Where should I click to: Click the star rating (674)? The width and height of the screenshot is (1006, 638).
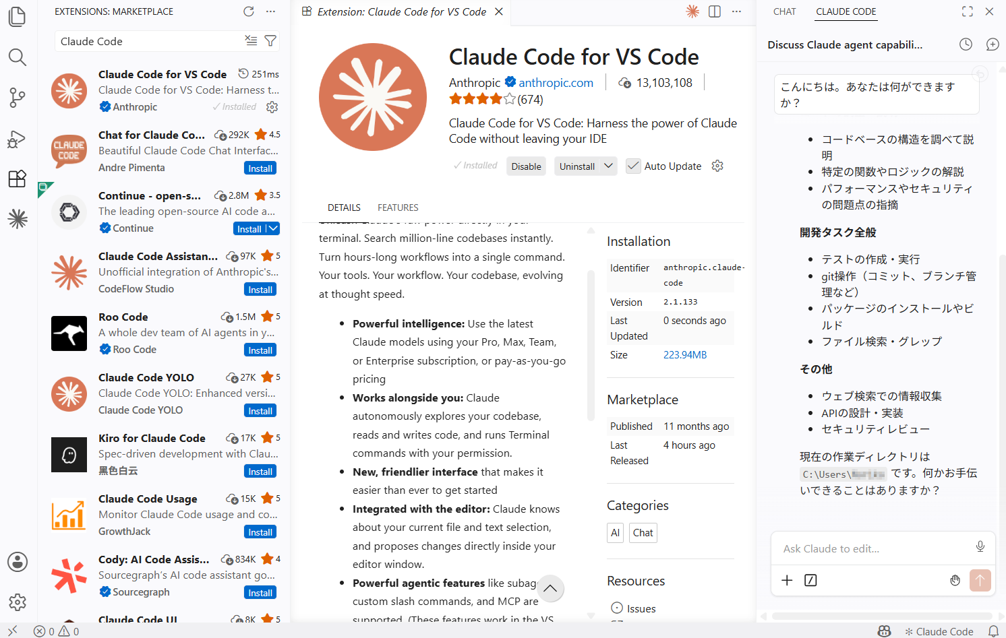coord(496,99)
